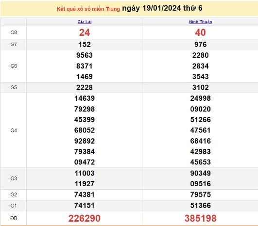Select Ninh Thuận number 45653
The image size is (258, 226).
pos(200,162)
